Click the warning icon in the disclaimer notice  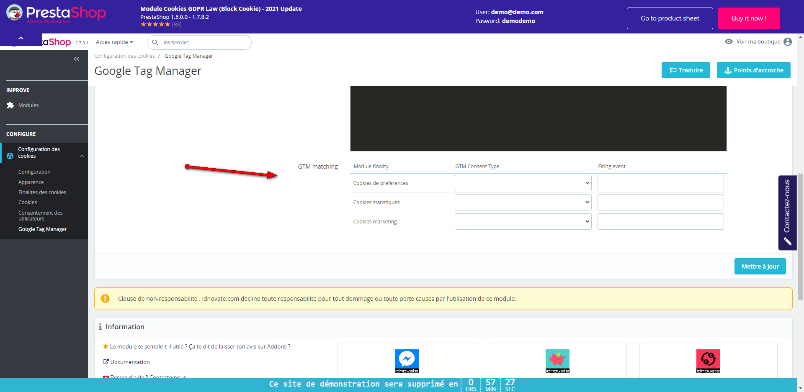105,299
